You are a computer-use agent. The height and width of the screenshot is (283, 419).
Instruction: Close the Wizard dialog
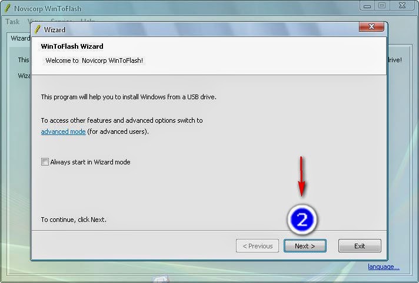coord(371,26)
